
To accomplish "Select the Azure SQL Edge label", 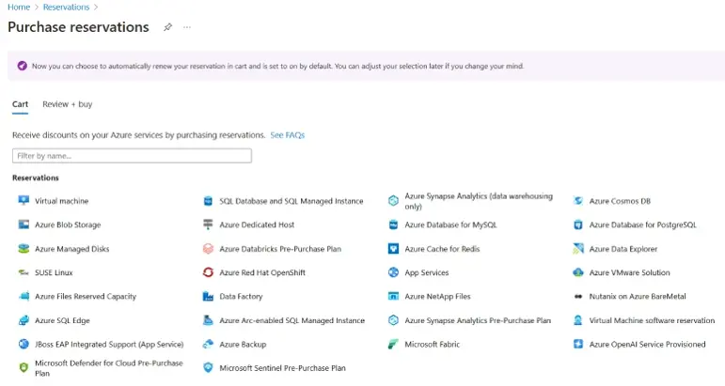I will pyautogui.click(x=62, y=320).
